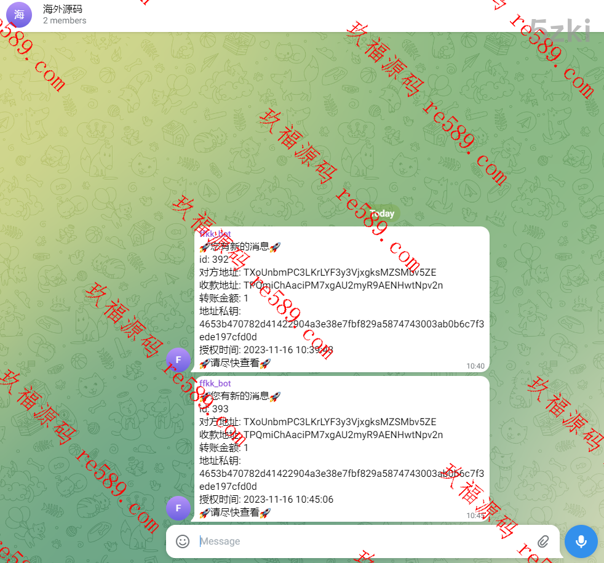
Task: Click the 10:40 message timestamp
Action: coord(475,366)
